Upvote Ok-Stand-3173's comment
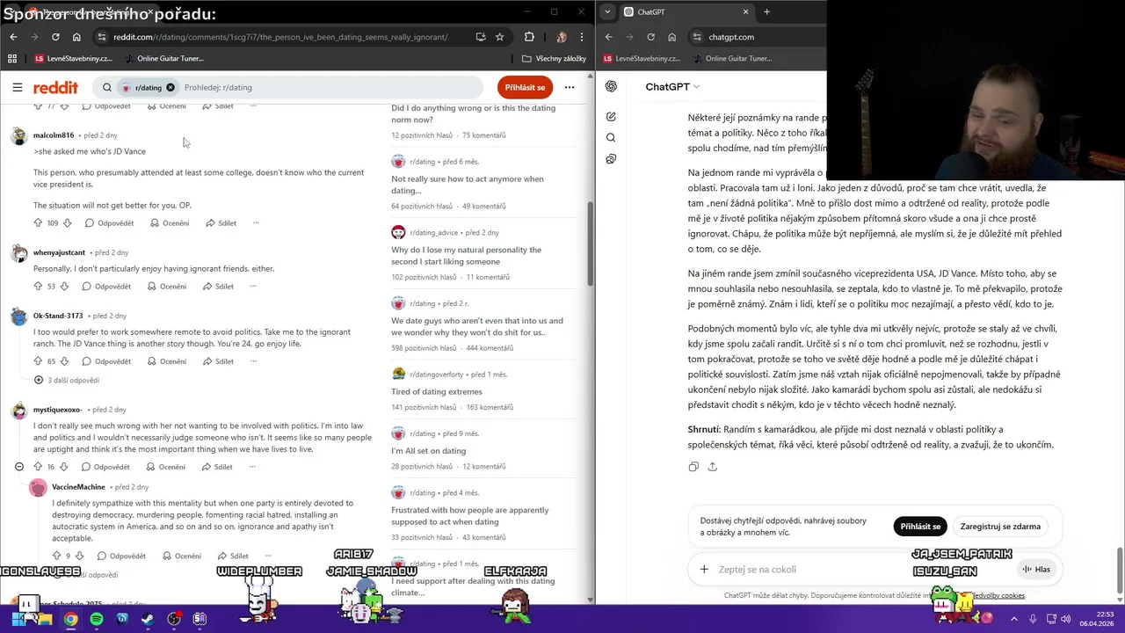1125x633 pixels. (x=38, y=361)
